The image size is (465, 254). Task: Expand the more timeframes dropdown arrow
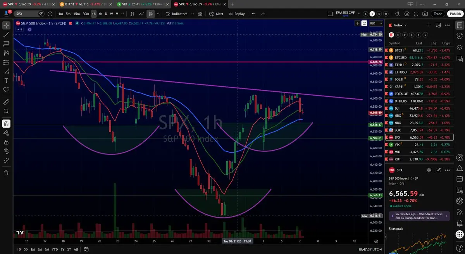click(123, 14)
